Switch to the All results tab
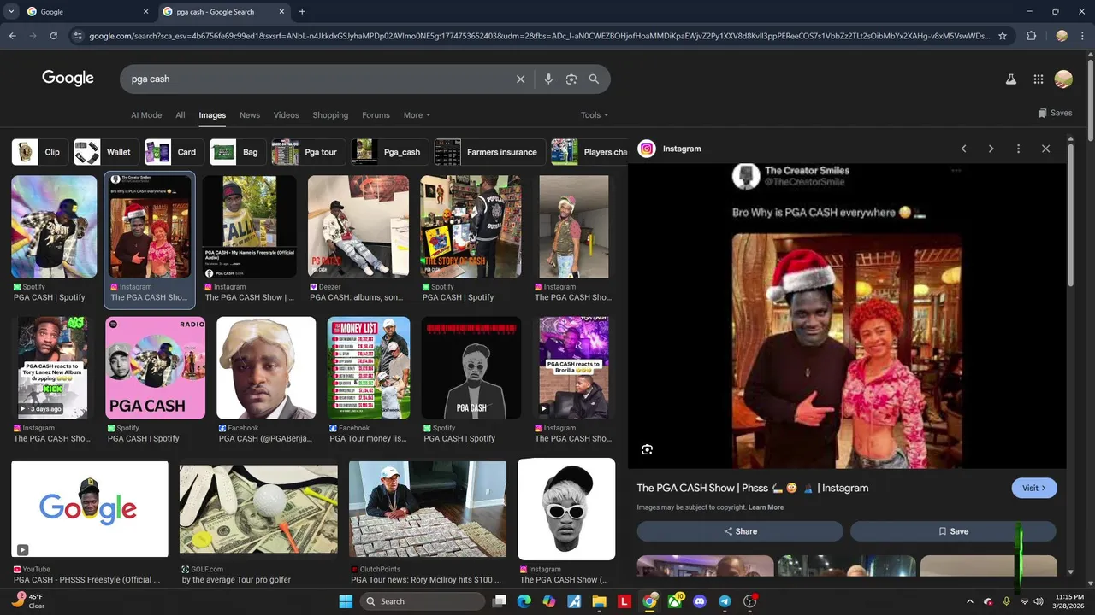Viewport: 1095px width, 615px height. click(x=181, y=115)
